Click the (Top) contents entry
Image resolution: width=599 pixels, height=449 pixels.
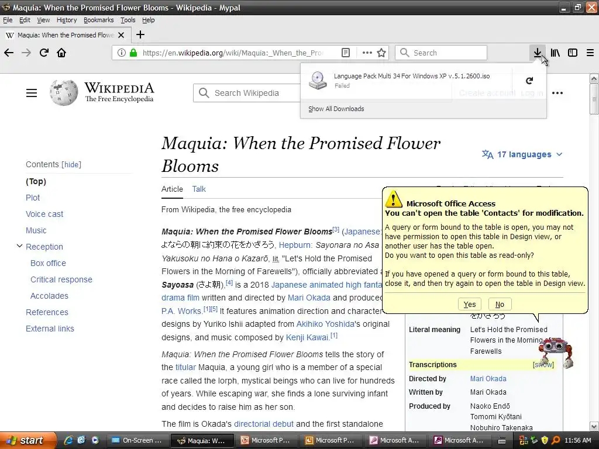point(36,181)
